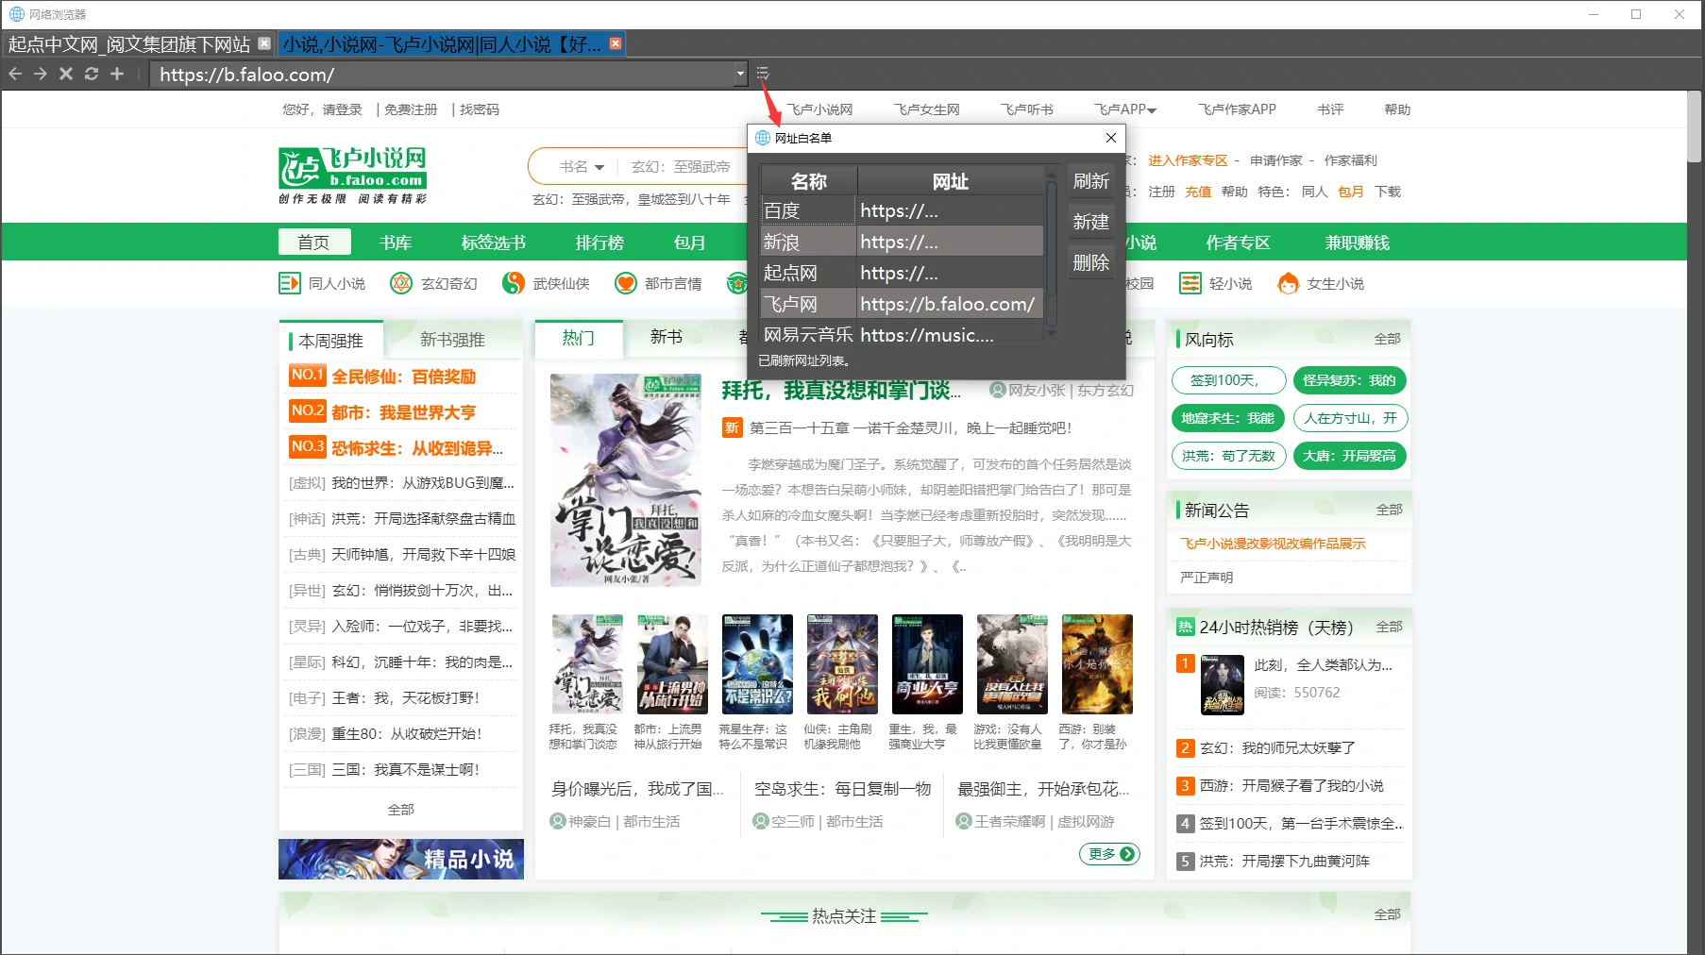This screenshot has width=1705, height=955.
Task: Click author avatar icon beside 网友小张
Action: (x=997, y=390)
